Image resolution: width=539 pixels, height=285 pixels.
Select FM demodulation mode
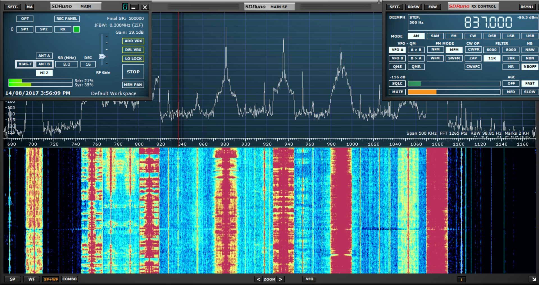click(x=454, y=36)
